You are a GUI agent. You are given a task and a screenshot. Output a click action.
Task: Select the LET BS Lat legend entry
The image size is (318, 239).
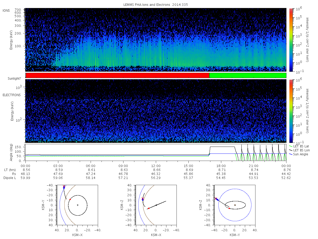(298, 146)
